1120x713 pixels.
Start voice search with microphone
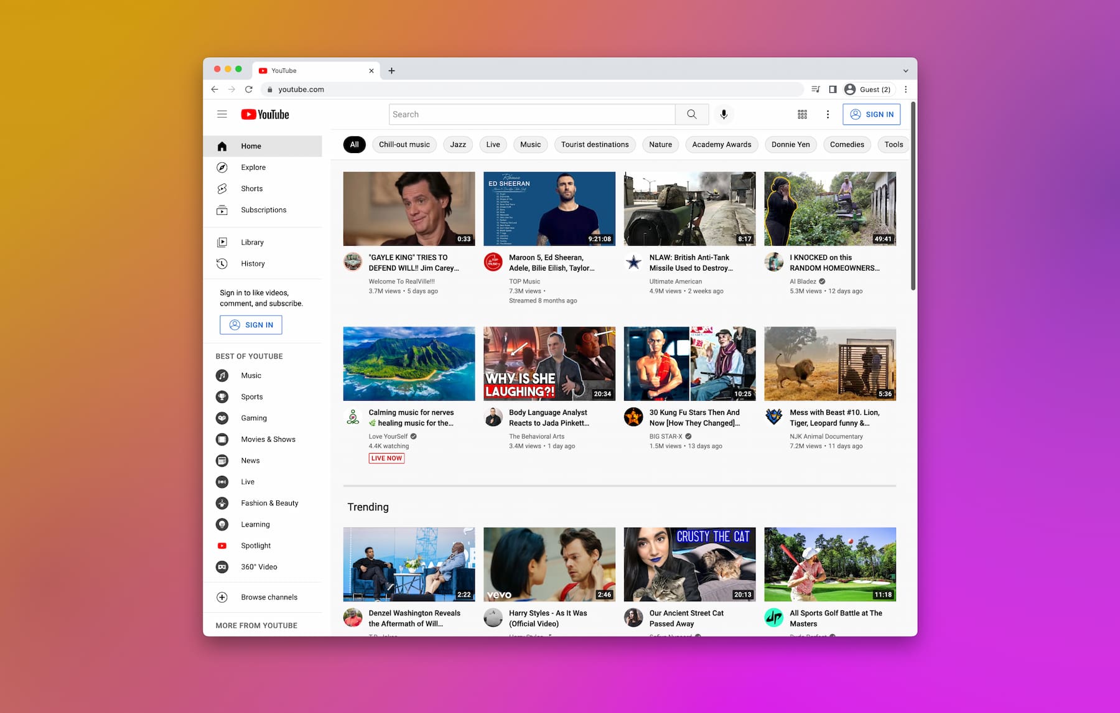(x=724, y=114)
